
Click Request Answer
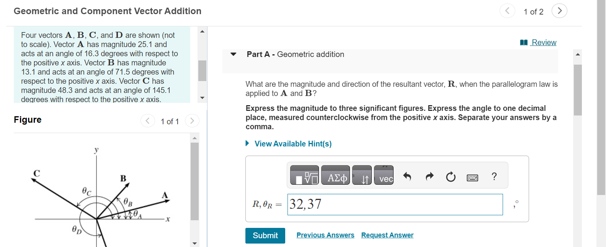point(387,235)
